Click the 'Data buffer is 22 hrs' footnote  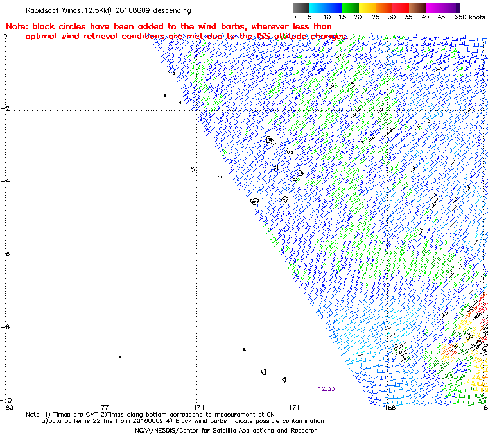click(183, 421)
